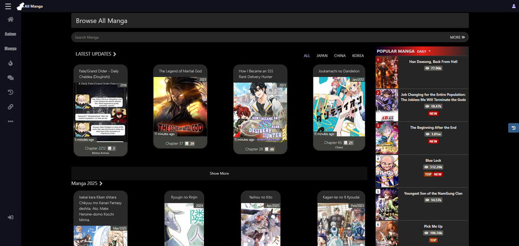Screen dimensions: 519x246
Task: Open more options ellipsis icon
Action: tap(11, 121)
